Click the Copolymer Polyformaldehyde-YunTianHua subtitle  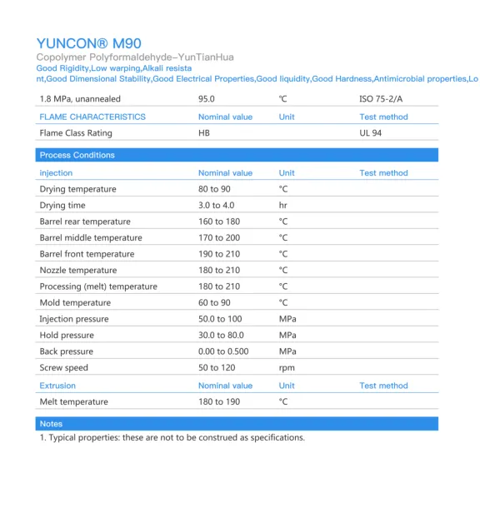coord(135,57)
